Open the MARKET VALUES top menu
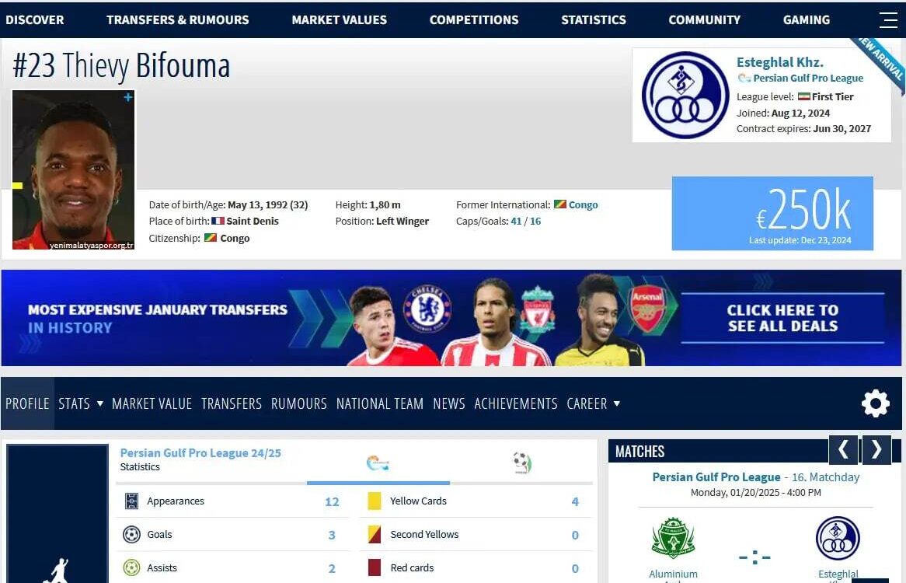The image size is (906, 583). coord(340,19)
